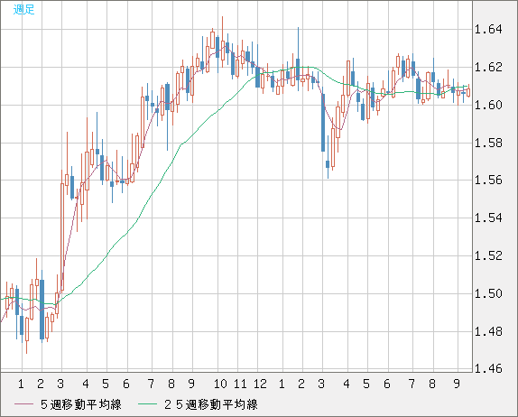Click the 25週移動平均線 legend label
Image resolution: width=518 pixels, height=417 pixels.
click(x=211, y=404)
